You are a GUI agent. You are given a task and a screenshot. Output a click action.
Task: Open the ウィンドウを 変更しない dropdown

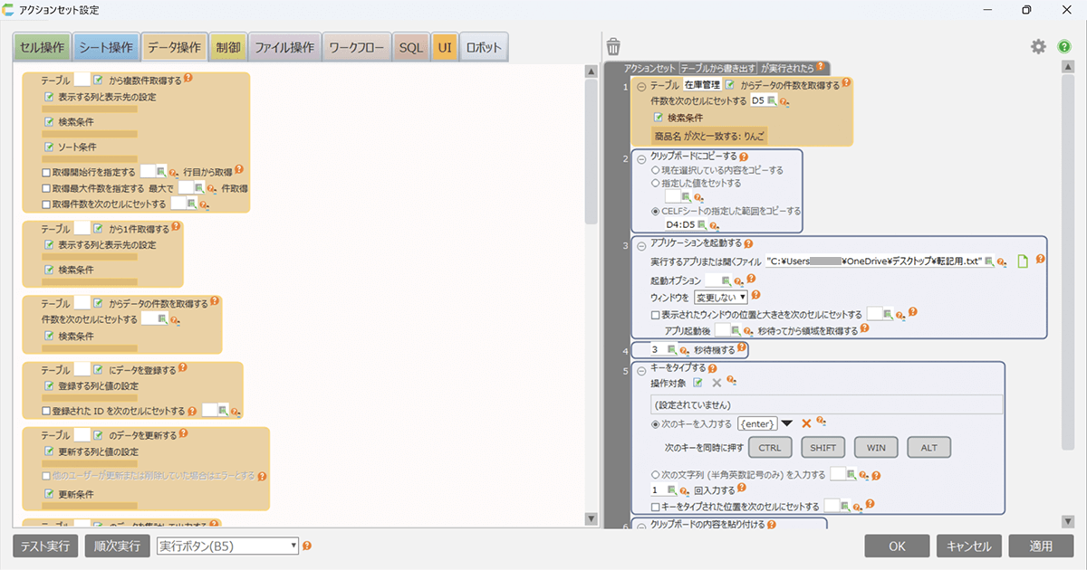(720, 296)
